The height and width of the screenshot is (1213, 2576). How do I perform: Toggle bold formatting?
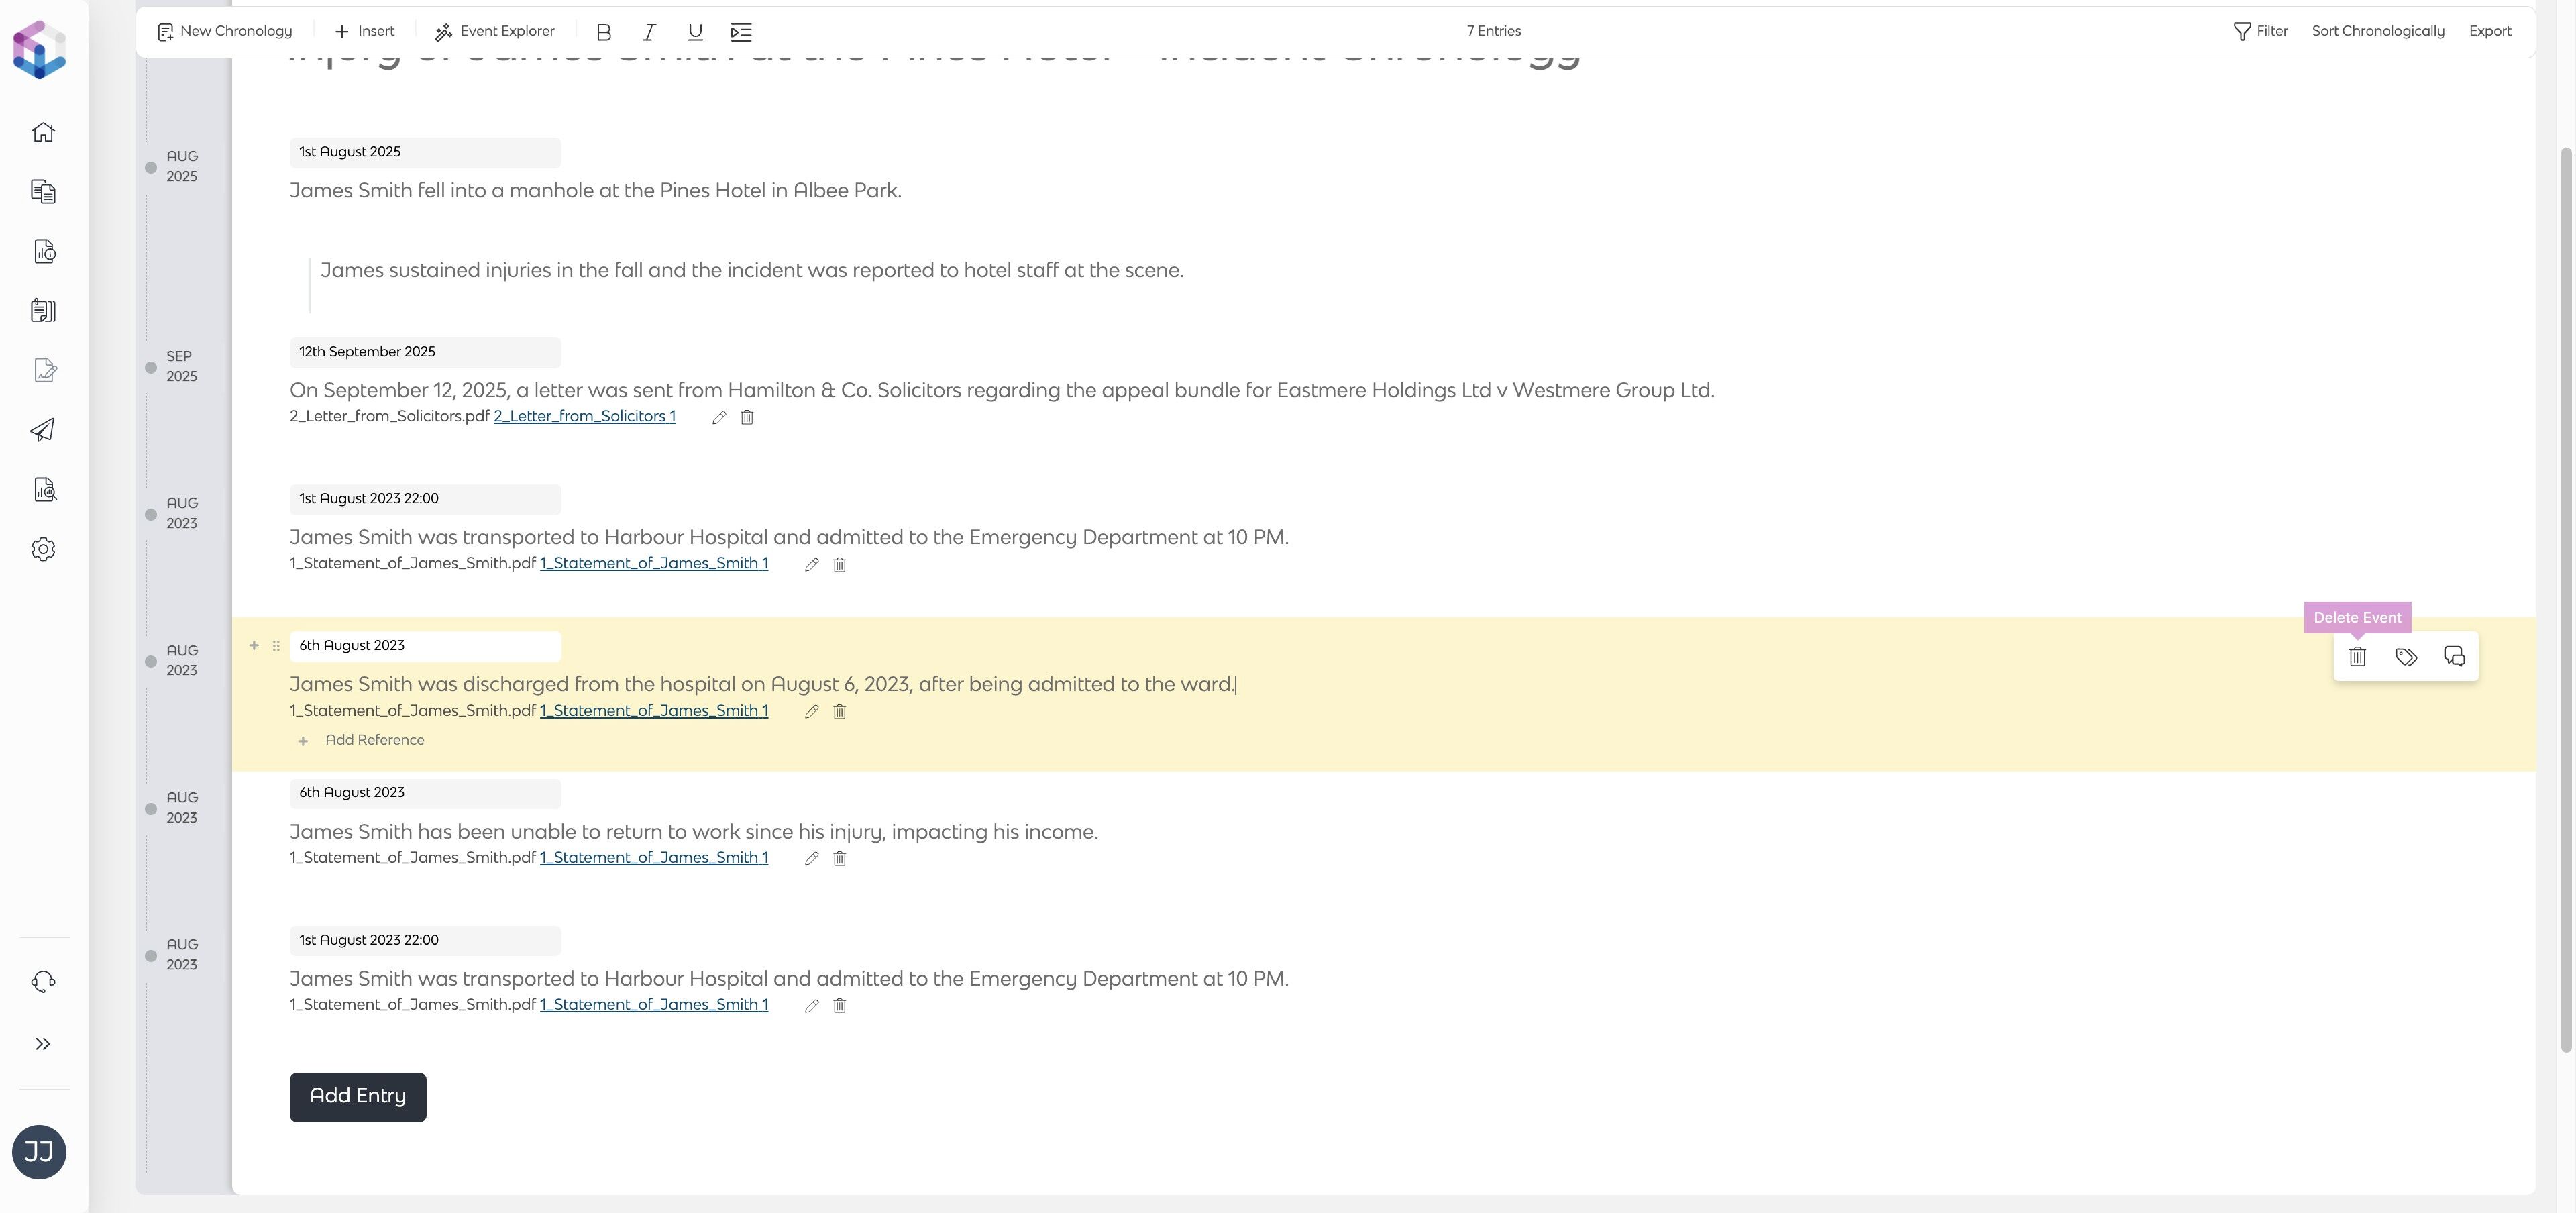tap(603, 32)
